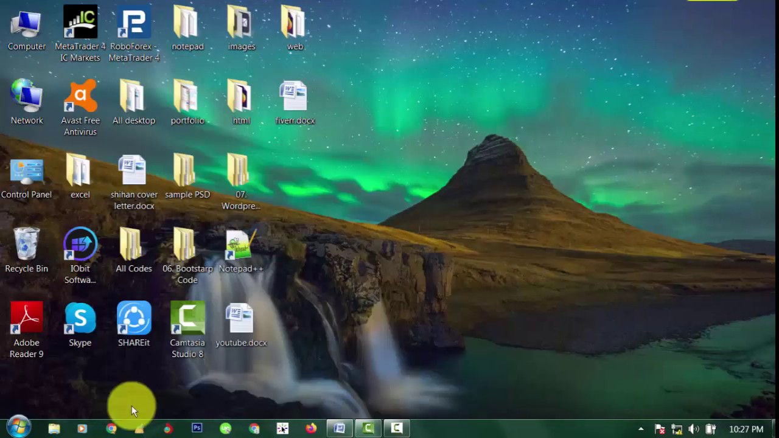Open File Explorer from the taskbar
The width and height of the screenshot is (779, 438).
54,428
